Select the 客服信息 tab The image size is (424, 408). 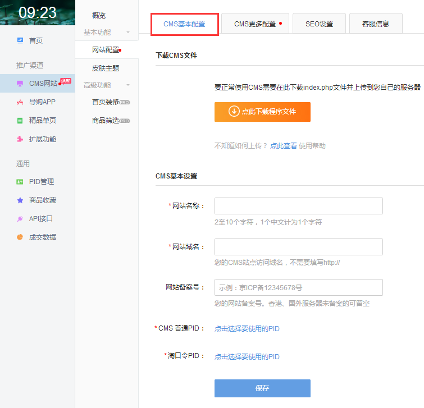point(375,24)
